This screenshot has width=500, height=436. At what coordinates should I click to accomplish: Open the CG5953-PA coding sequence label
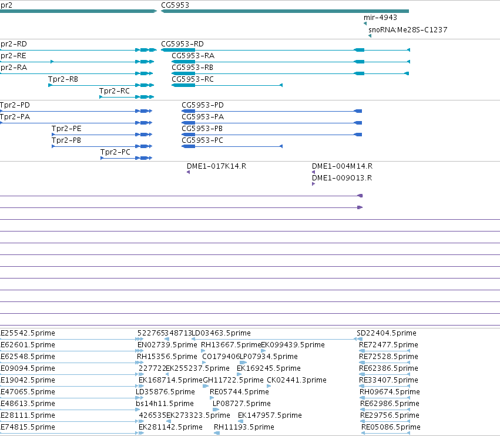point(203,117)
